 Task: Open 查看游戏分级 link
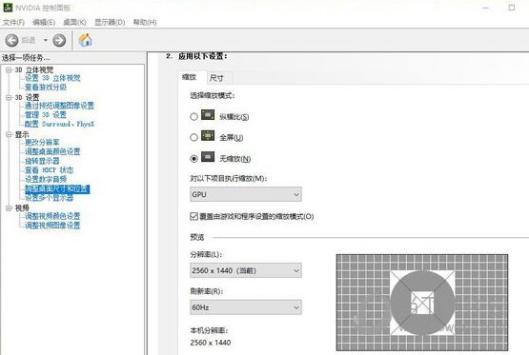click(x=46, y=88)
